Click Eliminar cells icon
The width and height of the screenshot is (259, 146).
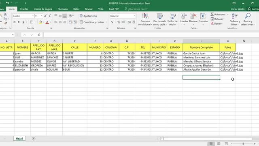[193, 16]
